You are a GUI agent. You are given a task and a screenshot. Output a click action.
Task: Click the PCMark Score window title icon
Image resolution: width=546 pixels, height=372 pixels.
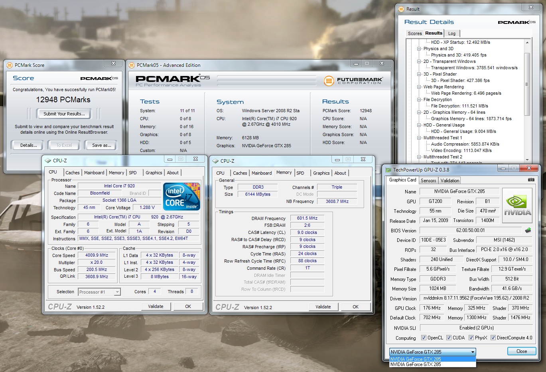[10, 65]
